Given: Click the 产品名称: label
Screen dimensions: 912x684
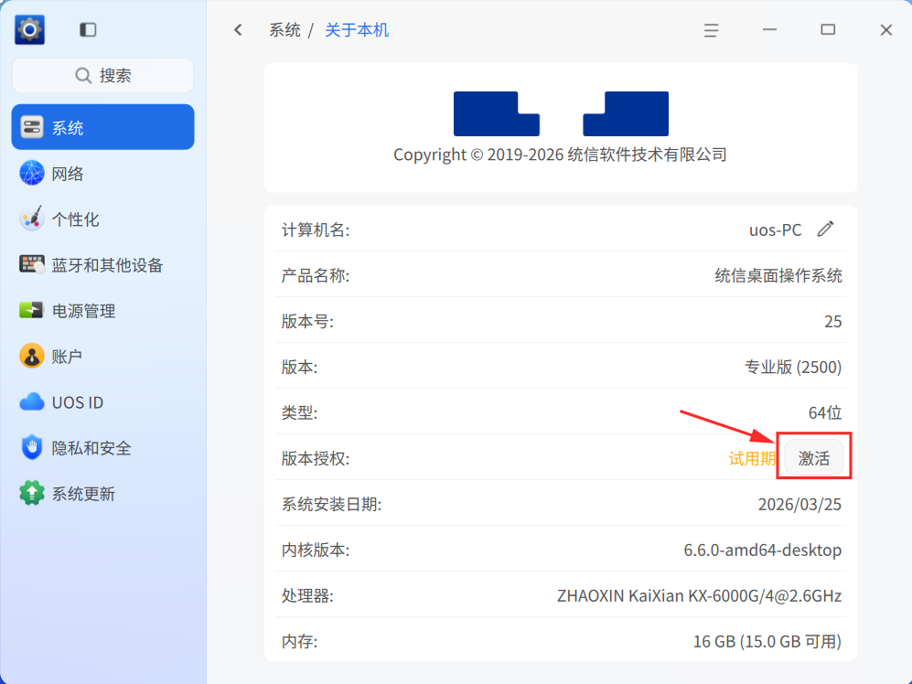Looking at the screenshot, I should 316,275.
